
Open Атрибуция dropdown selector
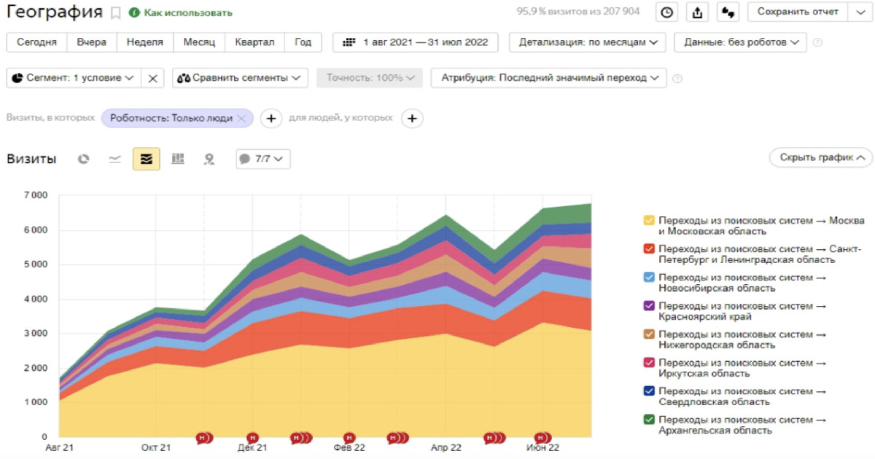tap(548, 78)
